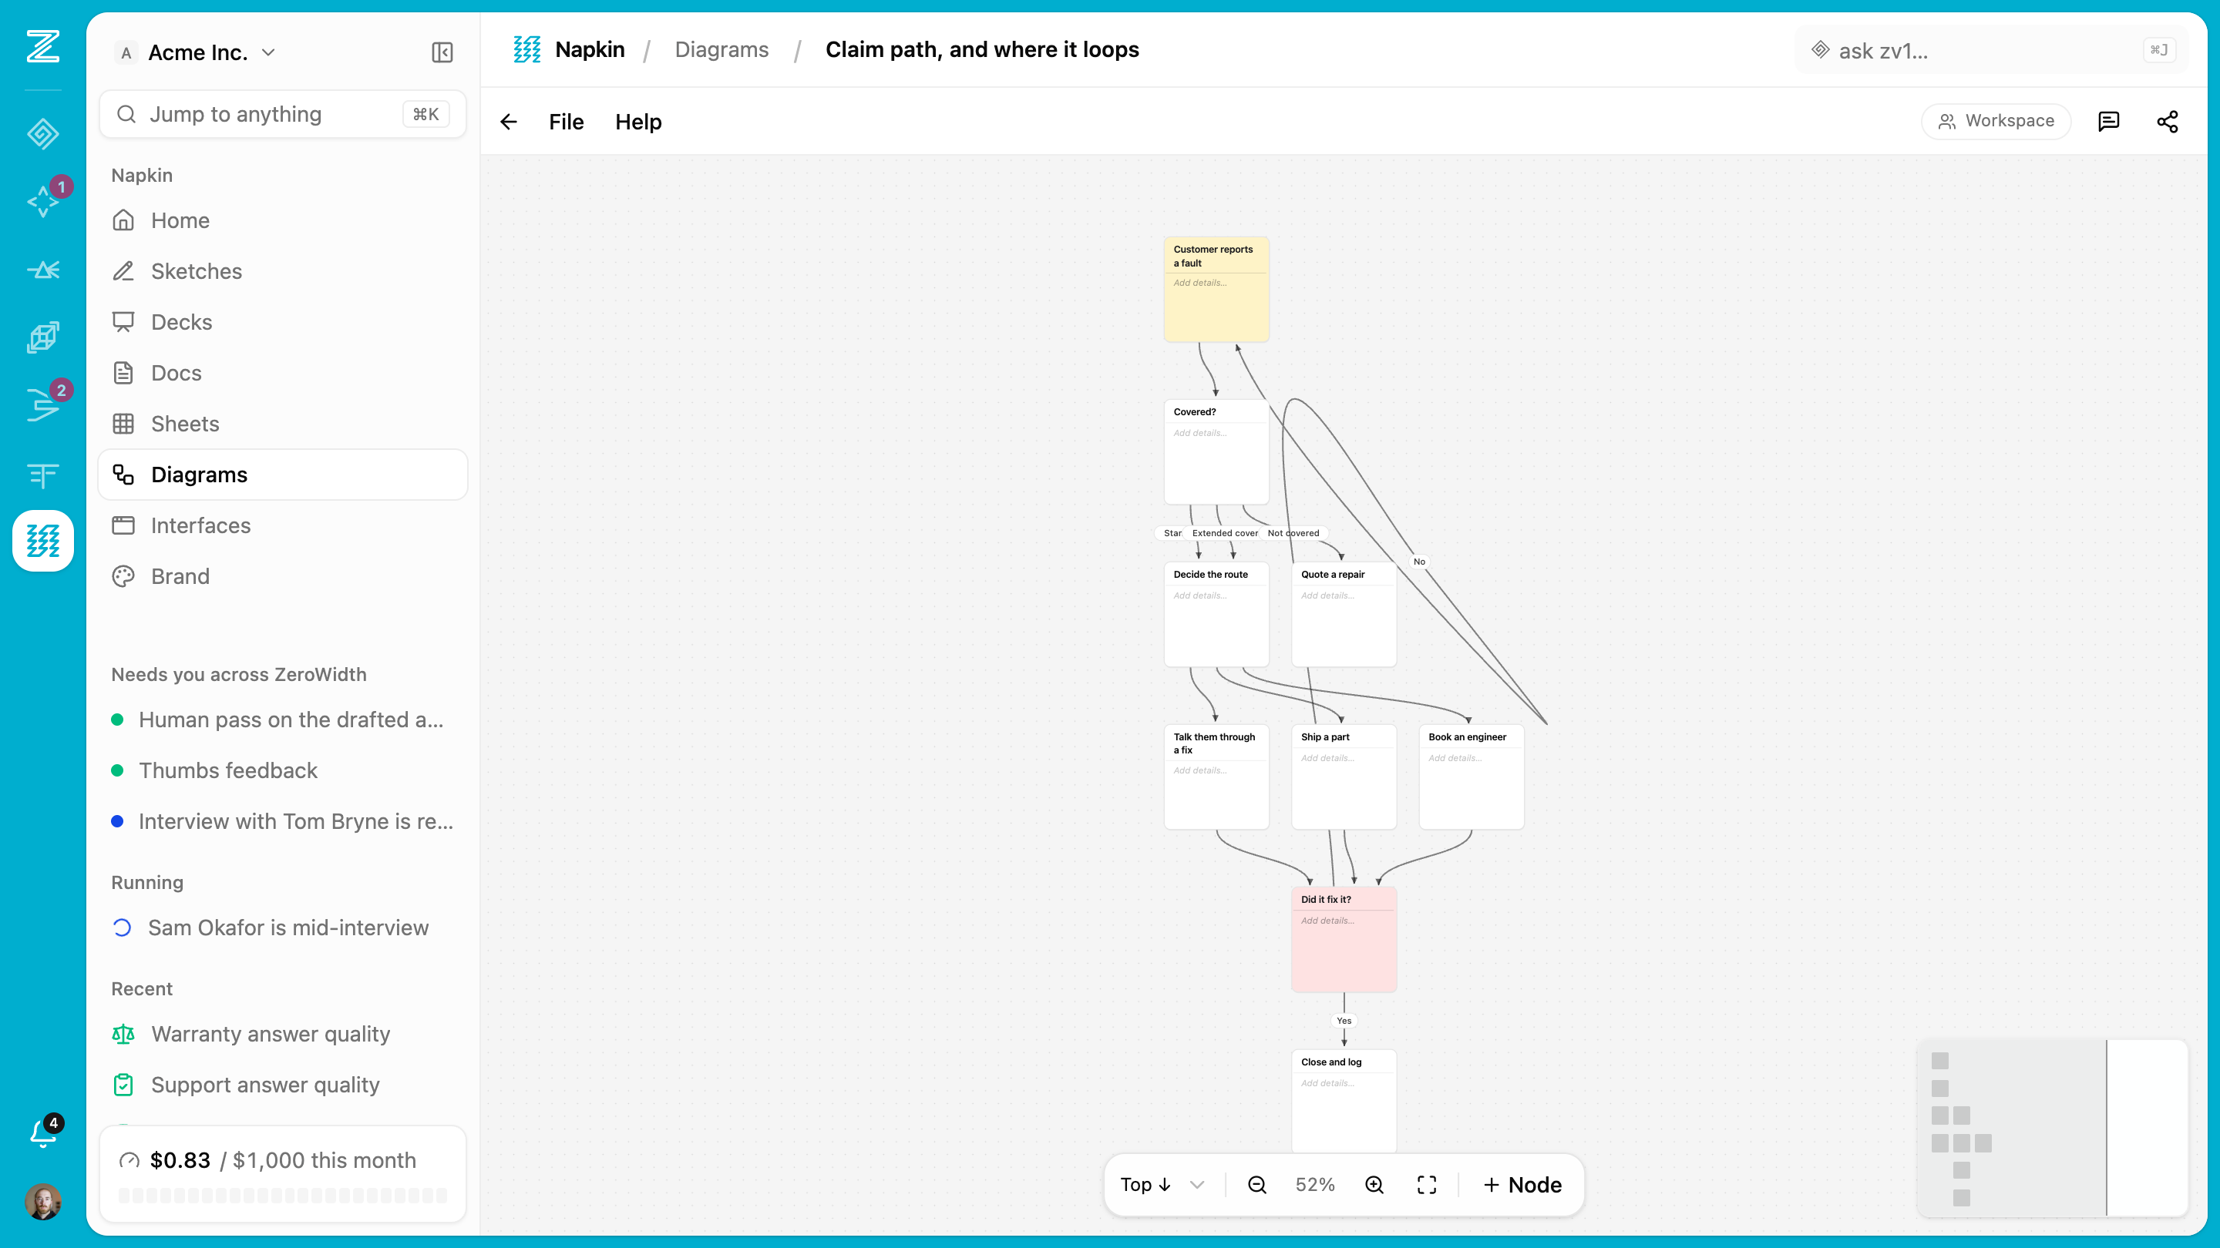Click the share icon
Image resolution: width=2220 pixels, height=1248 pixels.
[2167, 122]
